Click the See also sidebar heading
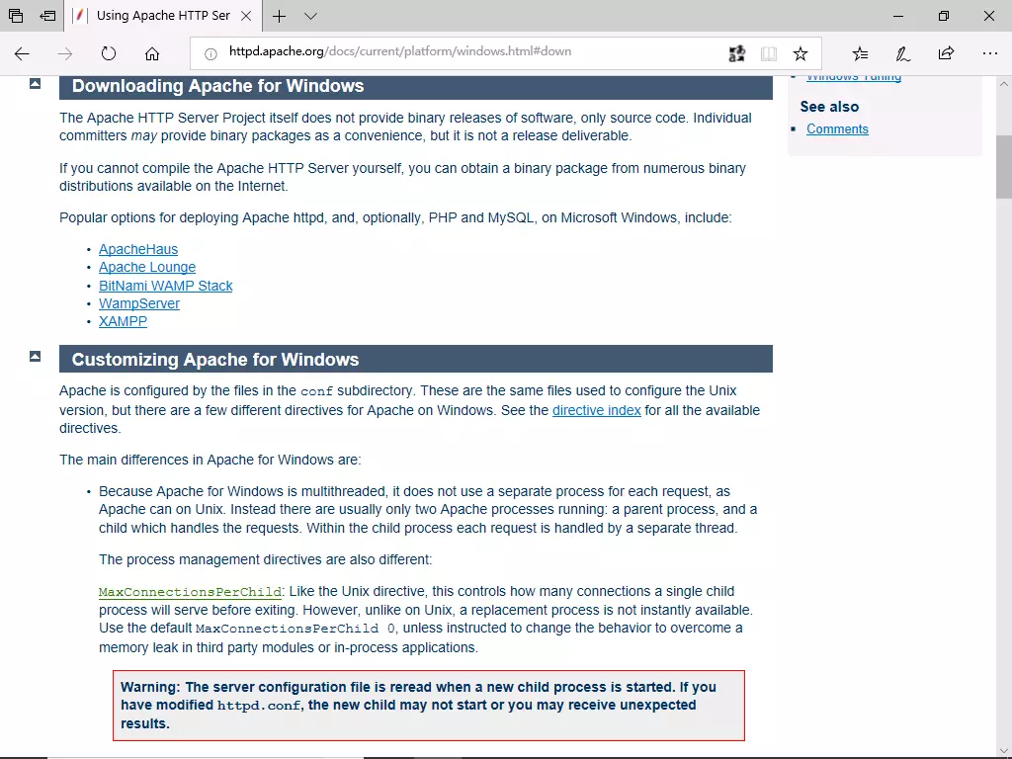Image resolution: width=1012 pixels, height=759 pixels. coord(829,107)
